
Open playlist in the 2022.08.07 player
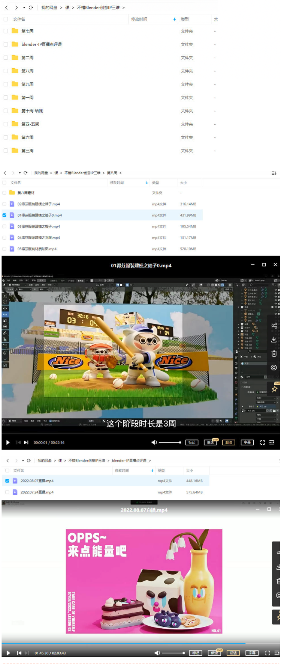pos(277,653)
